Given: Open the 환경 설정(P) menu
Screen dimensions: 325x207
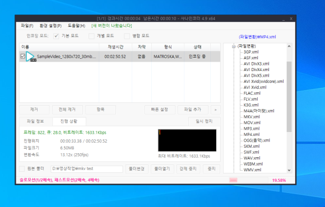Looking at the screenshot, I should pos(50,26).
